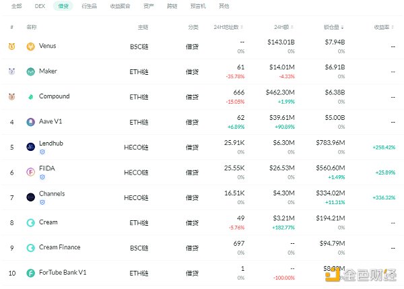The image size is (404, 289).
Task: Sort by the 24H额 column header
Action: pyautogui.click(x=284, y=27)
